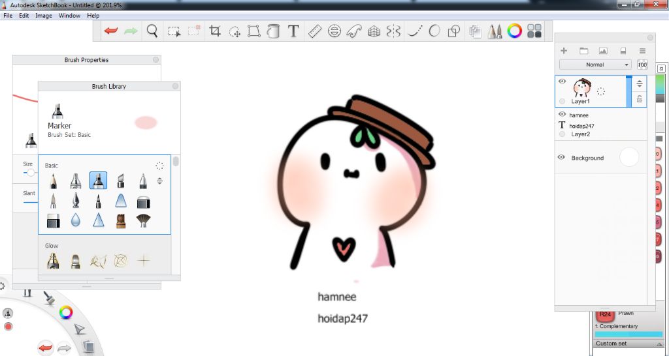This screenshot has height=356, width=669.
Task: Open the Window menu
Action: point(69,16)
